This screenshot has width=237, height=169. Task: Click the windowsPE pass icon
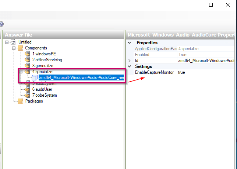27,54
